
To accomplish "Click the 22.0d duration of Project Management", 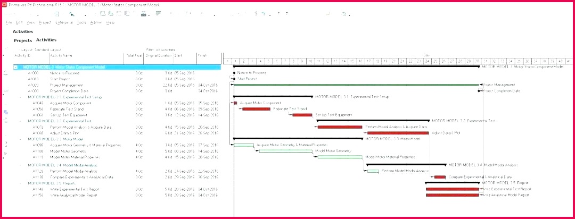I will (x=168, y=85).
